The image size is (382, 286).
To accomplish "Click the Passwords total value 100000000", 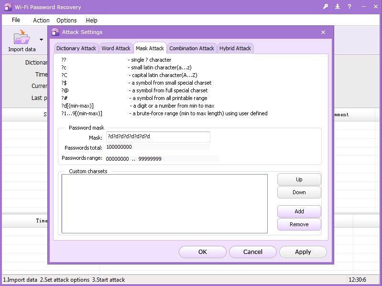I will [x=119, y=147].
